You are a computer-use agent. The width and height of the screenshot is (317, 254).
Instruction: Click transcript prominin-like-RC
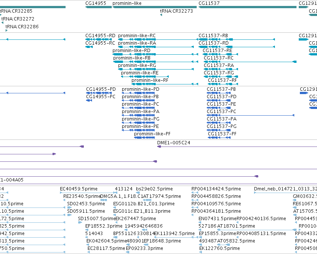pos(137,36)
